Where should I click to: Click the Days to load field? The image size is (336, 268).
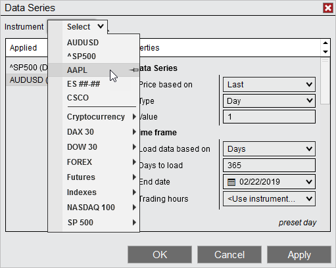[x=269, y=166]
